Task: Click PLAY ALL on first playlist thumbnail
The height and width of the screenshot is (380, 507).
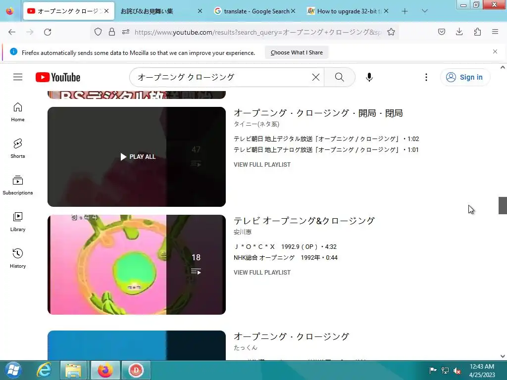Action: (138, 157)
